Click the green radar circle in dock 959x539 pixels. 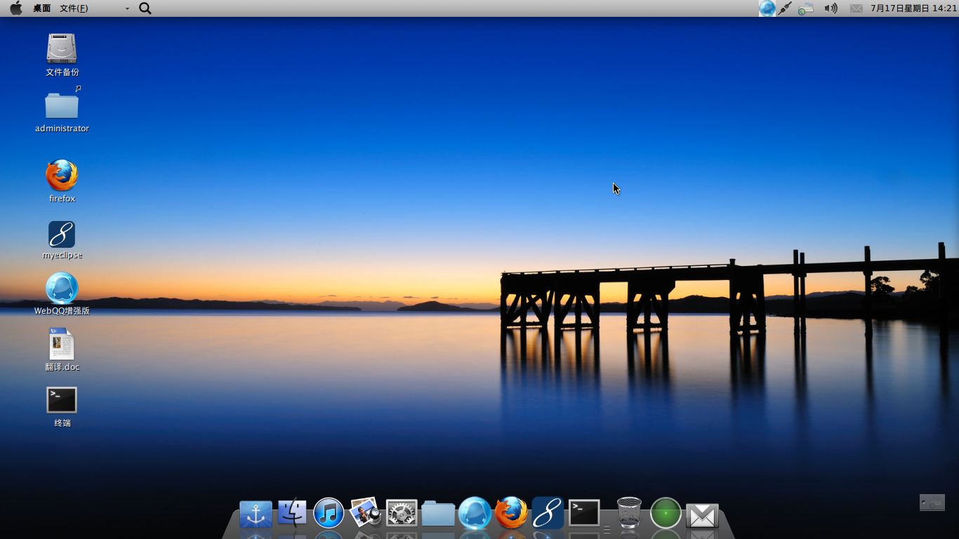tap(666, 513)
